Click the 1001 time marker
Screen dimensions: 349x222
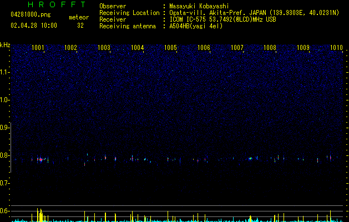pos(38,47)
